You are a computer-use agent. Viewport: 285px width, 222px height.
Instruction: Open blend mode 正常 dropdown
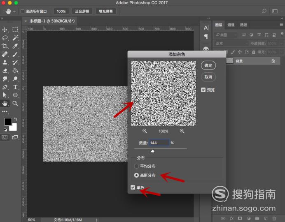231,44
